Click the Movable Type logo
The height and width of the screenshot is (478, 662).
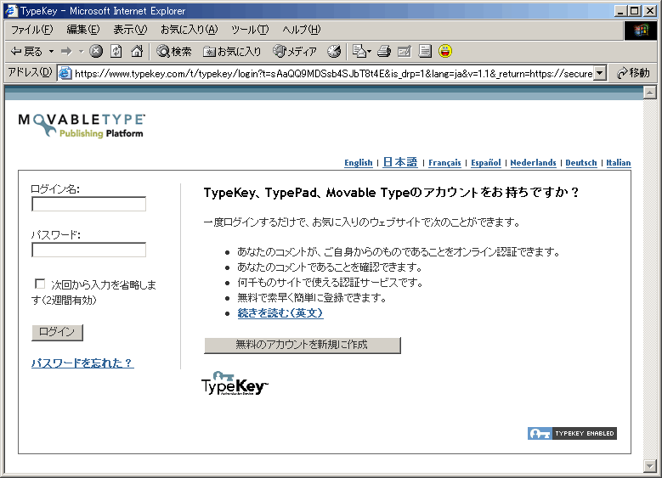coord(82,126)
